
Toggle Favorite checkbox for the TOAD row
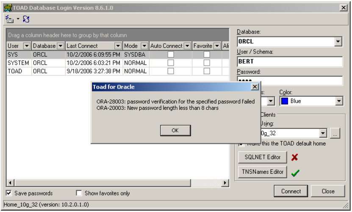click(207, 71)
